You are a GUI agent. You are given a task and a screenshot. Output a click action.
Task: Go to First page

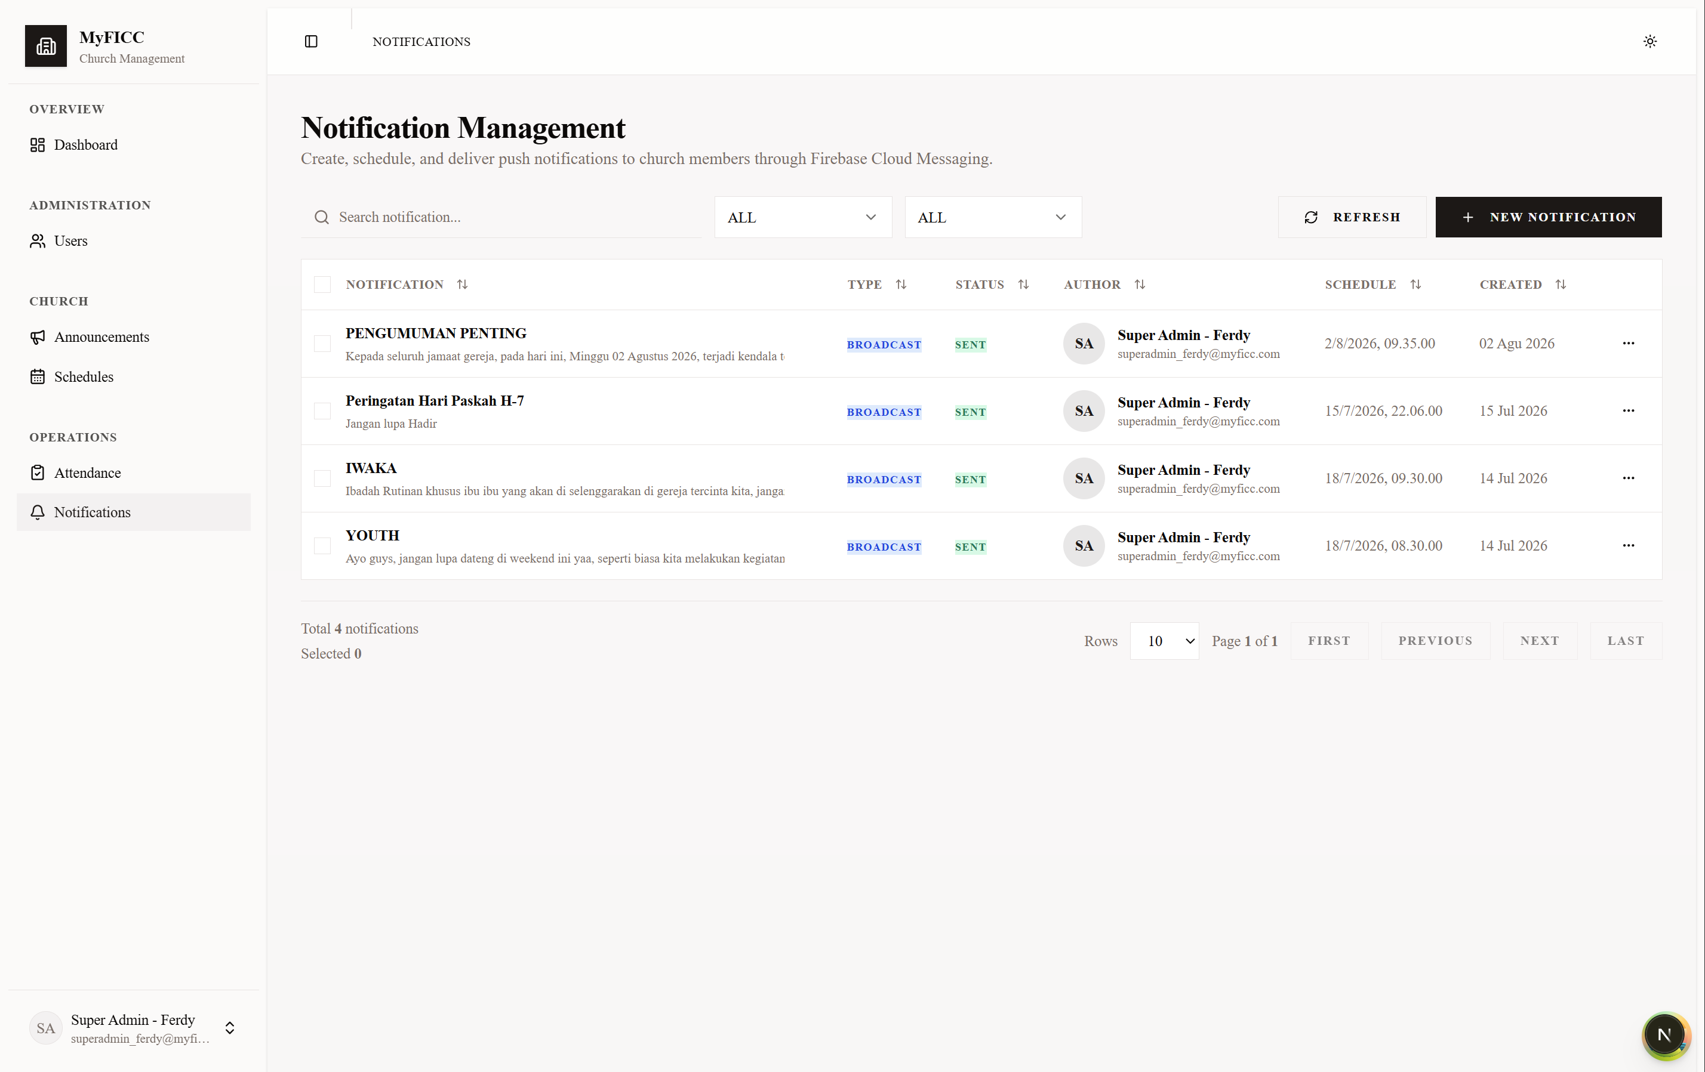1329,641
